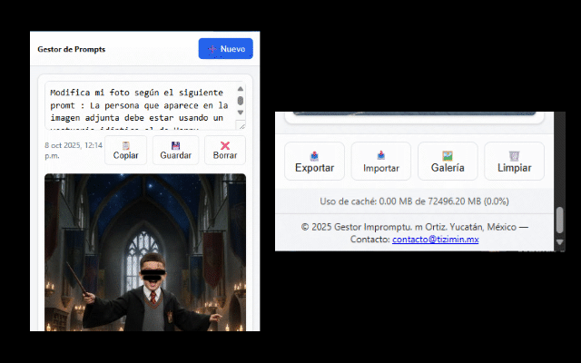Image resolution: width=581 pixels, height=363 pixels.
Task: Click the Exportar button
Action: pos(315,162)
